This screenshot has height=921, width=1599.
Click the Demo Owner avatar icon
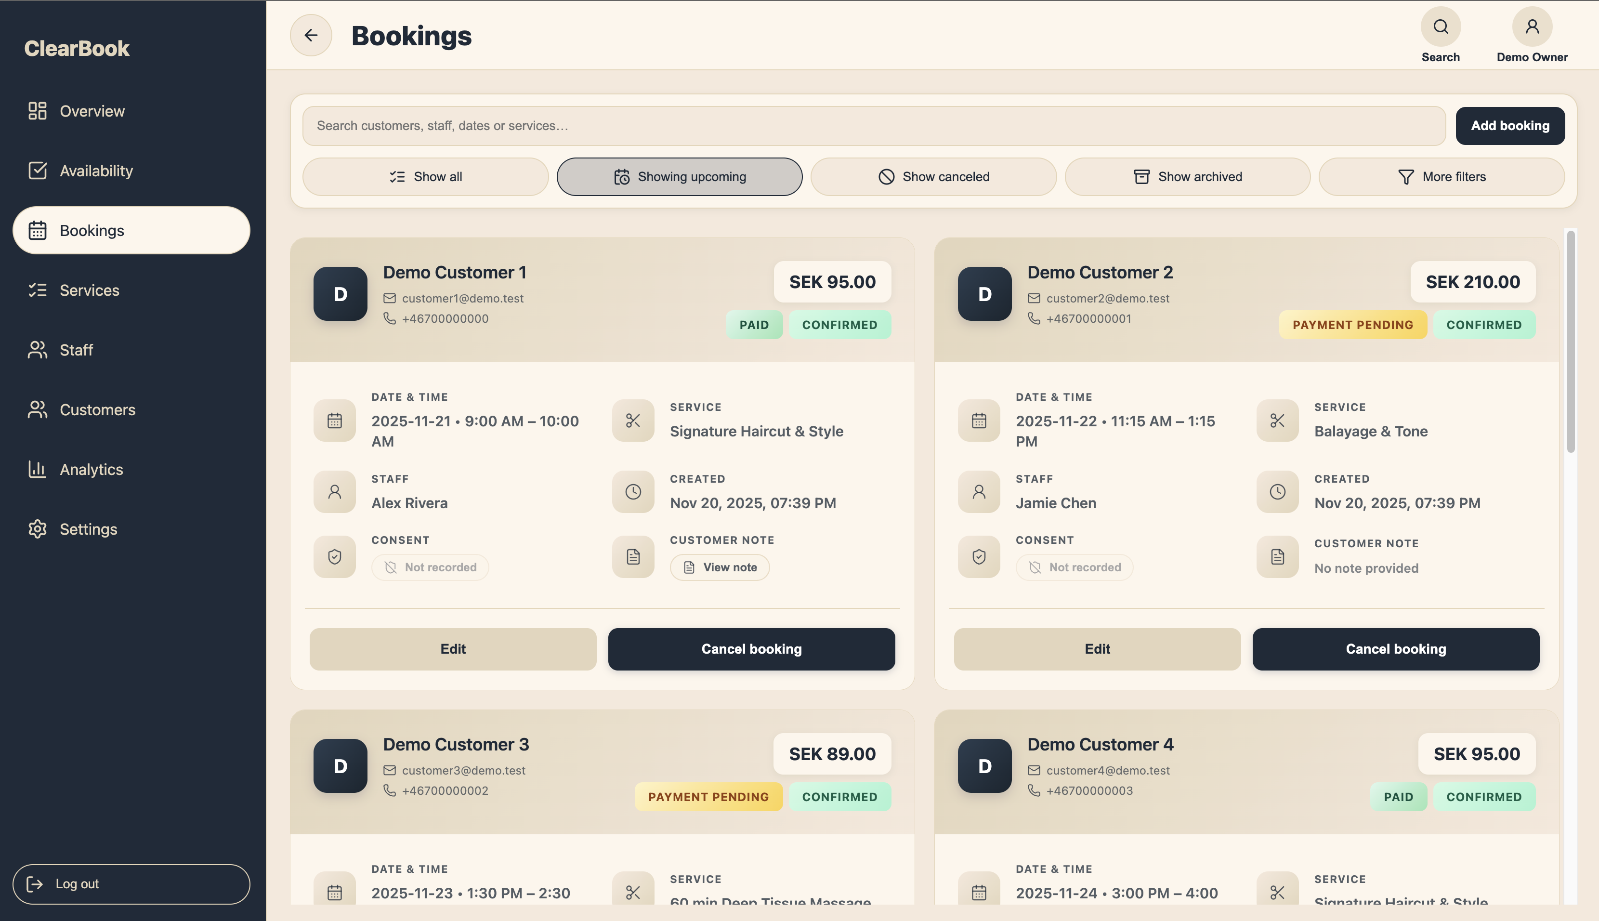point(1532,26)
